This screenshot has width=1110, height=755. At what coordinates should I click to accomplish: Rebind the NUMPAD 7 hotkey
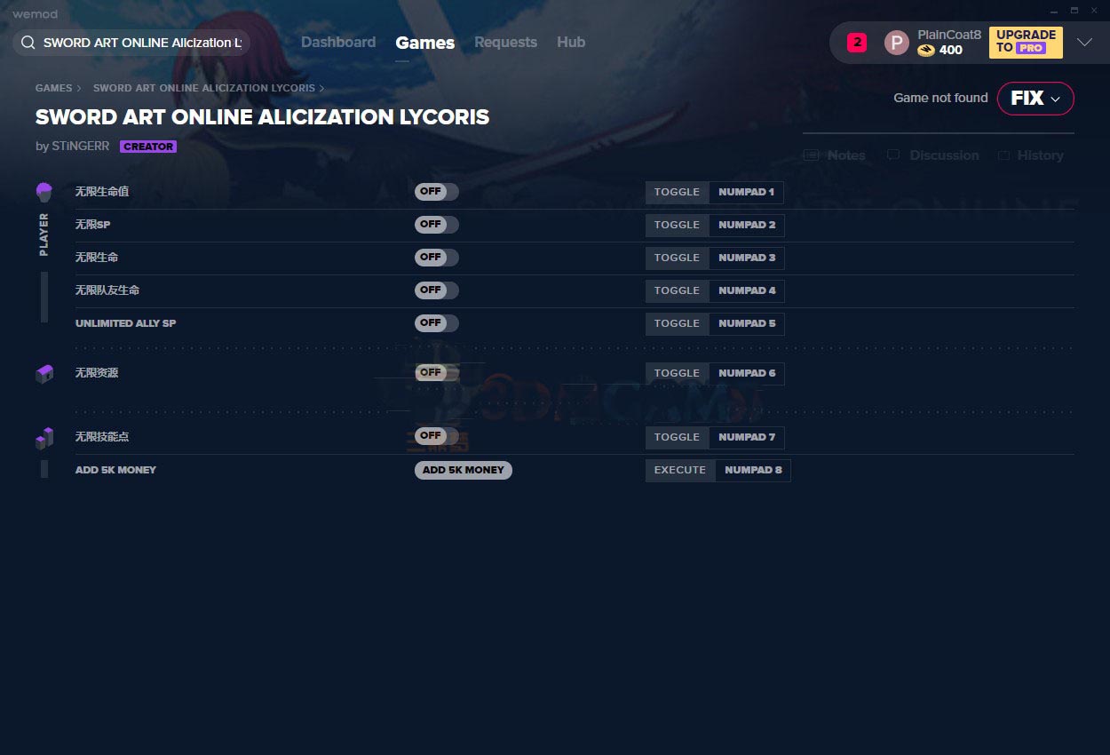pyautogui.click(x=747, y=437)
